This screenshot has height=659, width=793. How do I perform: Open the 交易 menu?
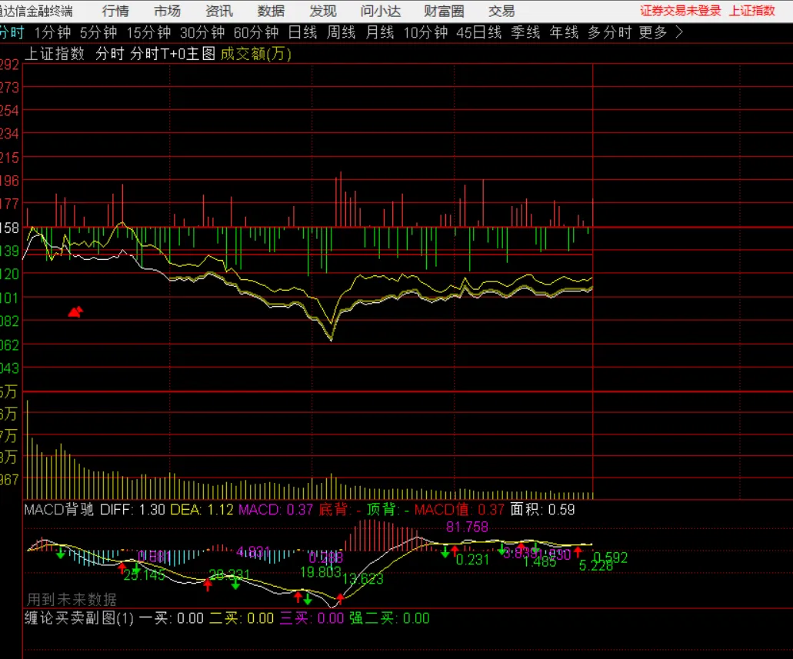click(x=501, y=11)
